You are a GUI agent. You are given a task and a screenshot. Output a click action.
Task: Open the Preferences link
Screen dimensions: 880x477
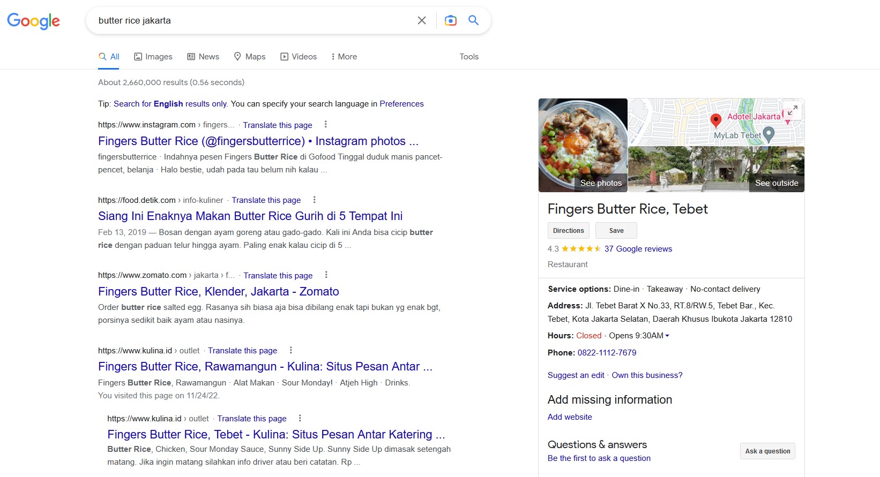click(401, 104)
